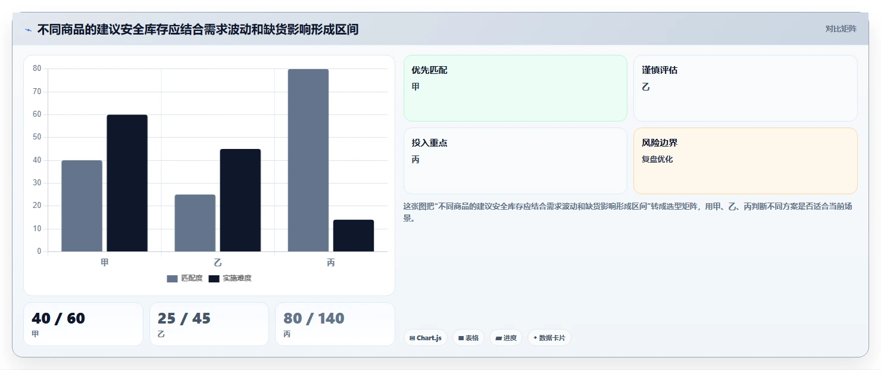Toggle the 匹配度 legend entry
This screenshot has width=881, height=370.
tap(185, 278)
